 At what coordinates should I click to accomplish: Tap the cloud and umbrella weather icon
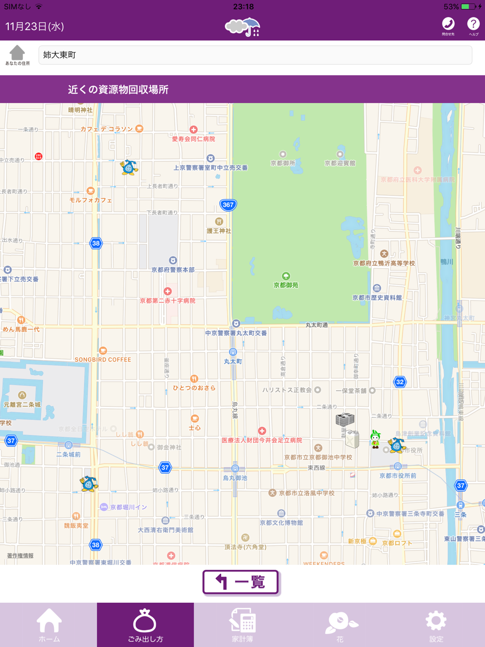tap(242, 27)
